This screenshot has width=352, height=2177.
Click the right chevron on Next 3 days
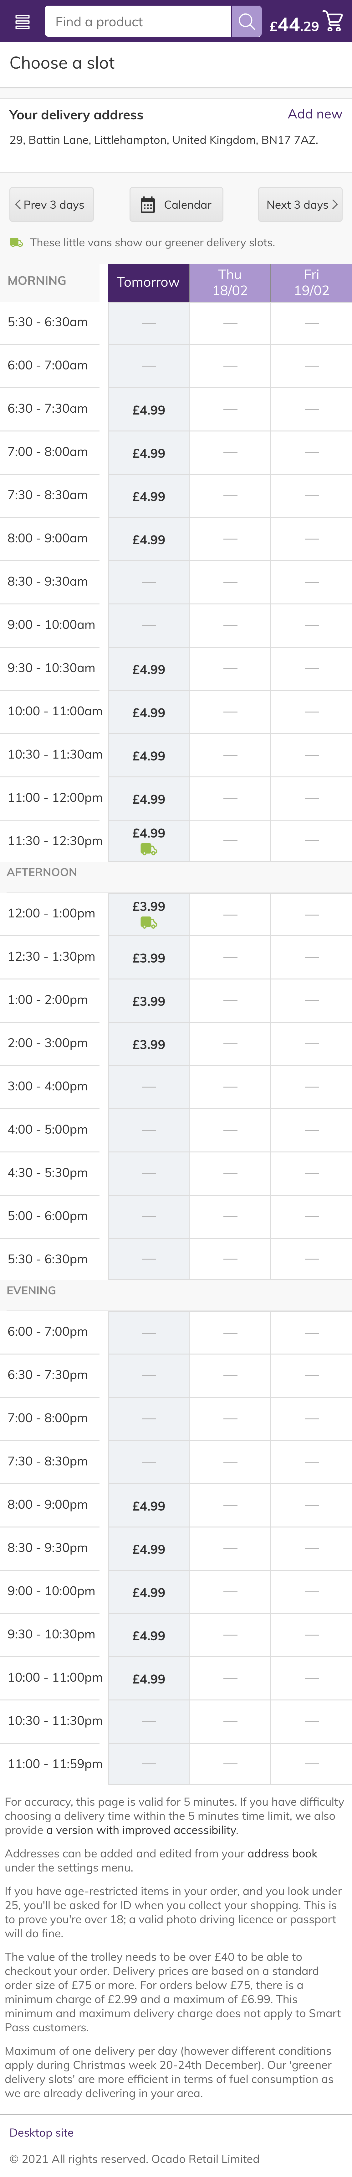click(335, 205)
